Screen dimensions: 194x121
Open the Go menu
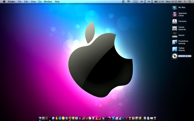point(40,2)
